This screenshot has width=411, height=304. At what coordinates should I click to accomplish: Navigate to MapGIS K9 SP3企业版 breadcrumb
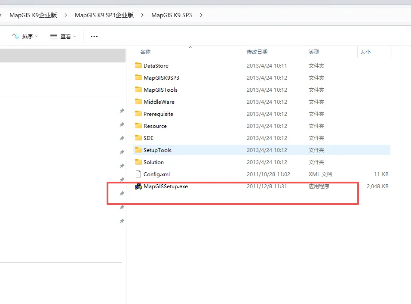coord(104,15)
